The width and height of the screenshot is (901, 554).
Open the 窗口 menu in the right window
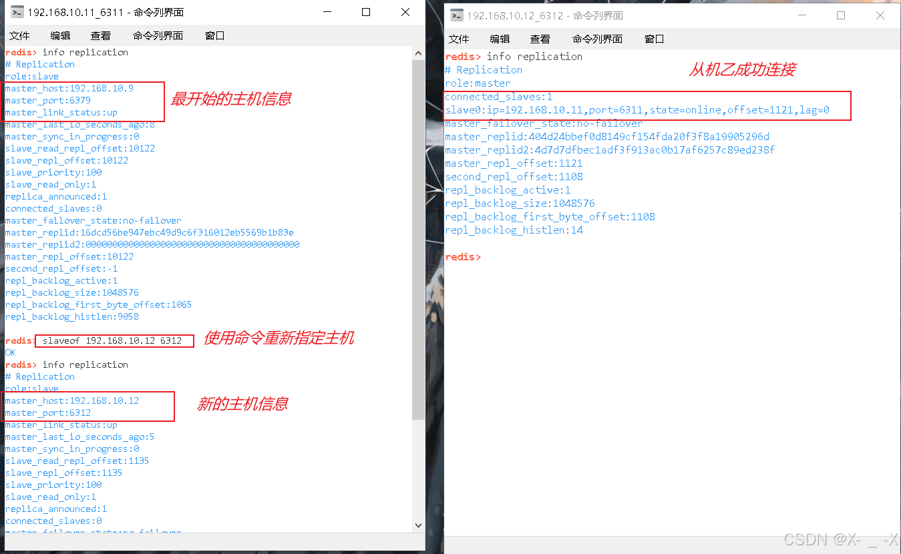tap(654, 39)
